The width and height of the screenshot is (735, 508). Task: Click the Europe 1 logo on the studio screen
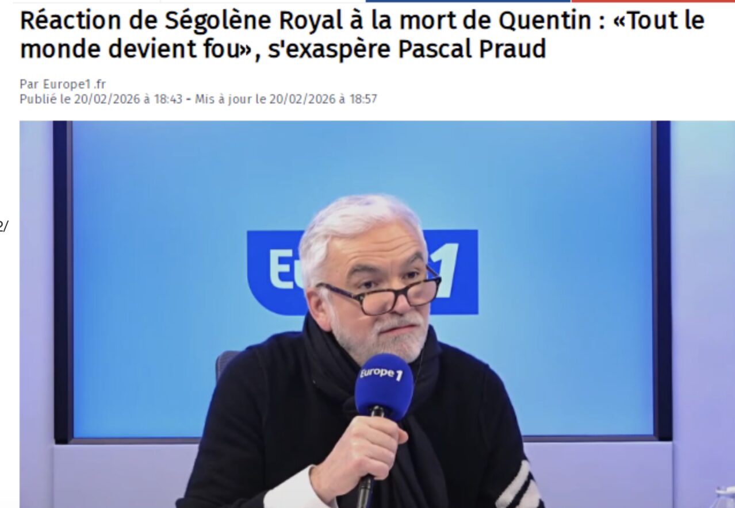pos(362,272)
